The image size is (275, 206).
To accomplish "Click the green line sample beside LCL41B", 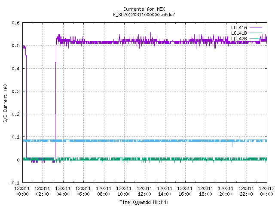I will 256,33.
